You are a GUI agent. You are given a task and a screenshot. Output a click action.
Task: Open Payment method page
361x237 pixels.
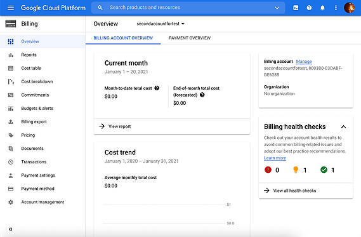click(x=43, y=189)
